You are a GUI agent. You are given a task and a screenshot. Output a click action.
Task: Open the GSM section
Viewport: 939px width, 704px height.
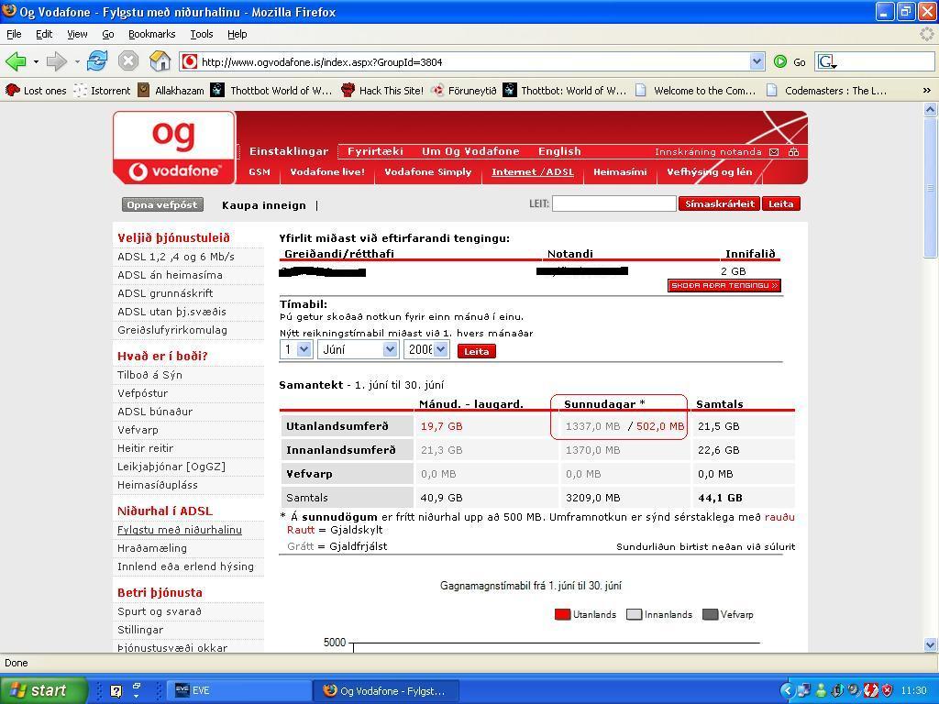coord(260,171)
